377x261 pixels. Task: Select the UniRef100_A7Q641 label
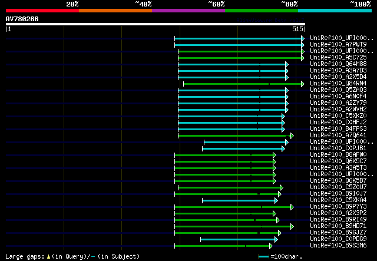[x=338, y=136]
